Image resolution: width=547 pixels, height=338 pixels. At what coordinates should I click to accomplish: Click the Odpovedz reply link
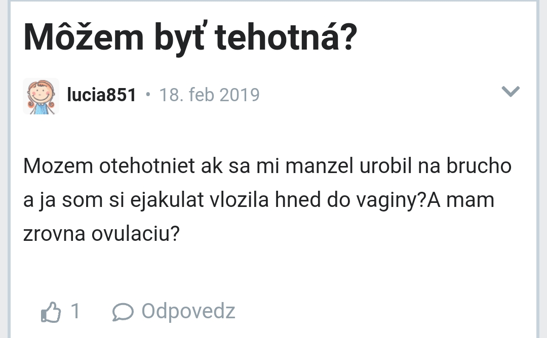click(188, 311)
